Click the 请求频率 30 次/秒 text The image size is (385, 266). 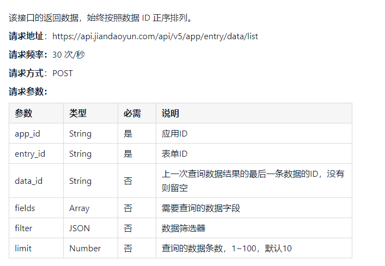coord(47,55)
